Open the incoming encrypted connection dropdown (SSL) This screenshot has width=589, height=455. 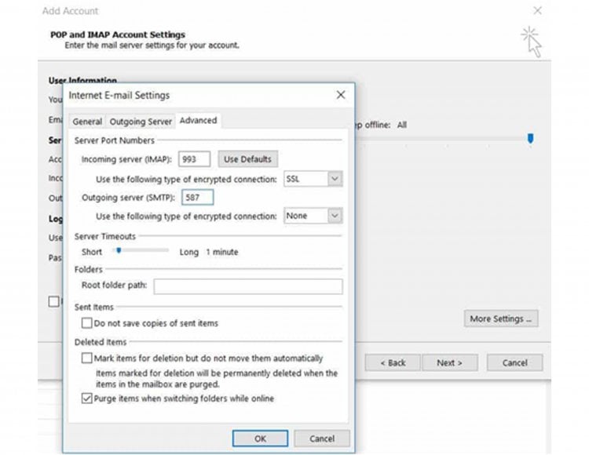coord(313,179)
